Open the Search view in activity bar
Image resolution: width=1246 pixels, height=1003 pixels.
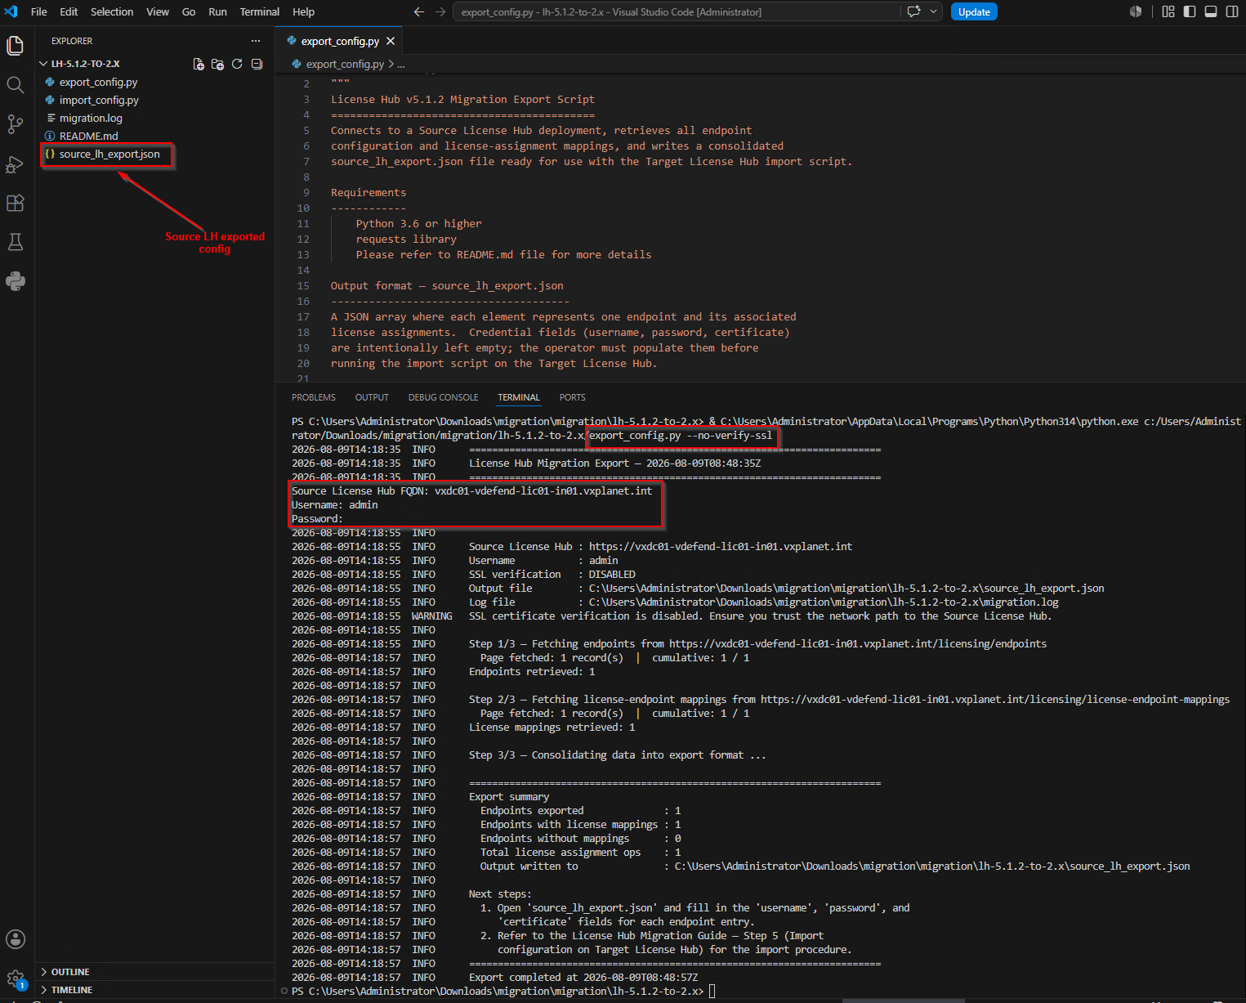[x=15, y=85]
